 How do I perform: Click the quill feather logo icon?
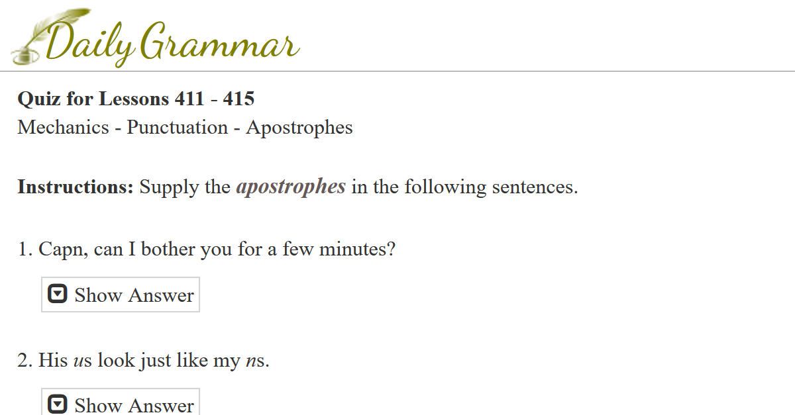[38, 34]
